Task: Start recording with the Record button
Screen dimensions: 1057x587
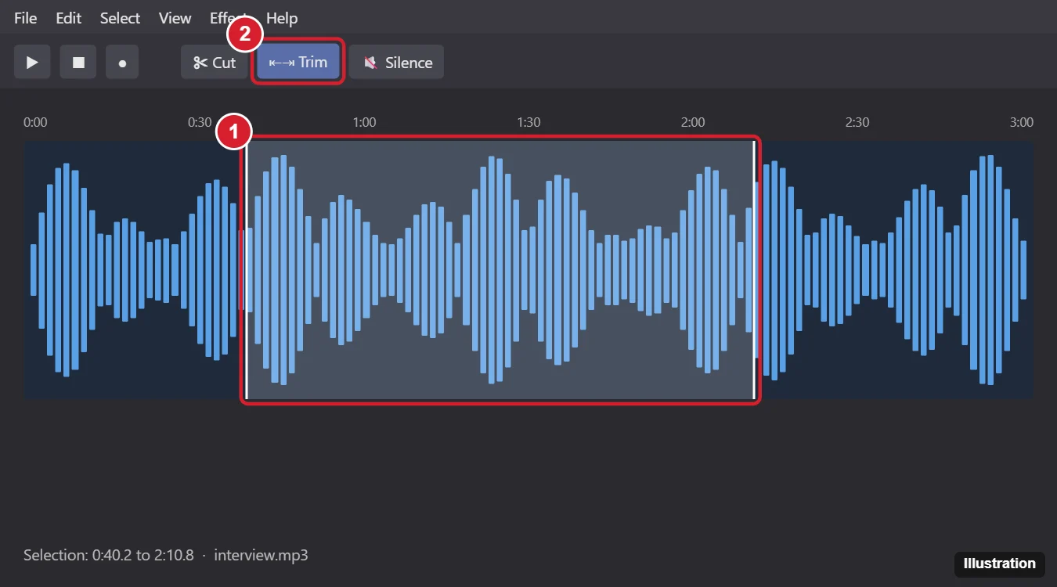Action: [122, 63]
